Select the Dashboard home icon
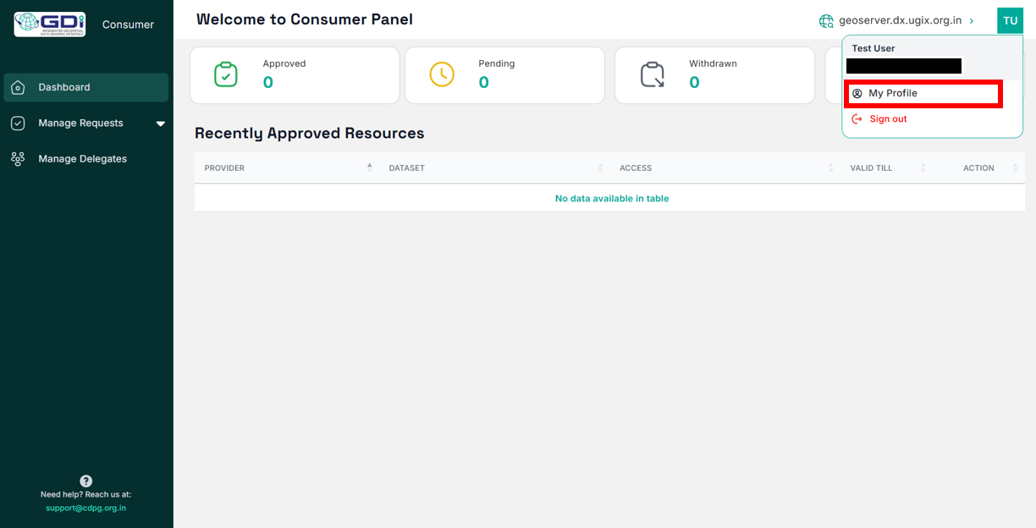 [18, 86]
